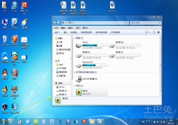This screenshot has height=125, width=178.
Task: Open the 组织 dropdown menu
Action: click(x=57, y=32)
